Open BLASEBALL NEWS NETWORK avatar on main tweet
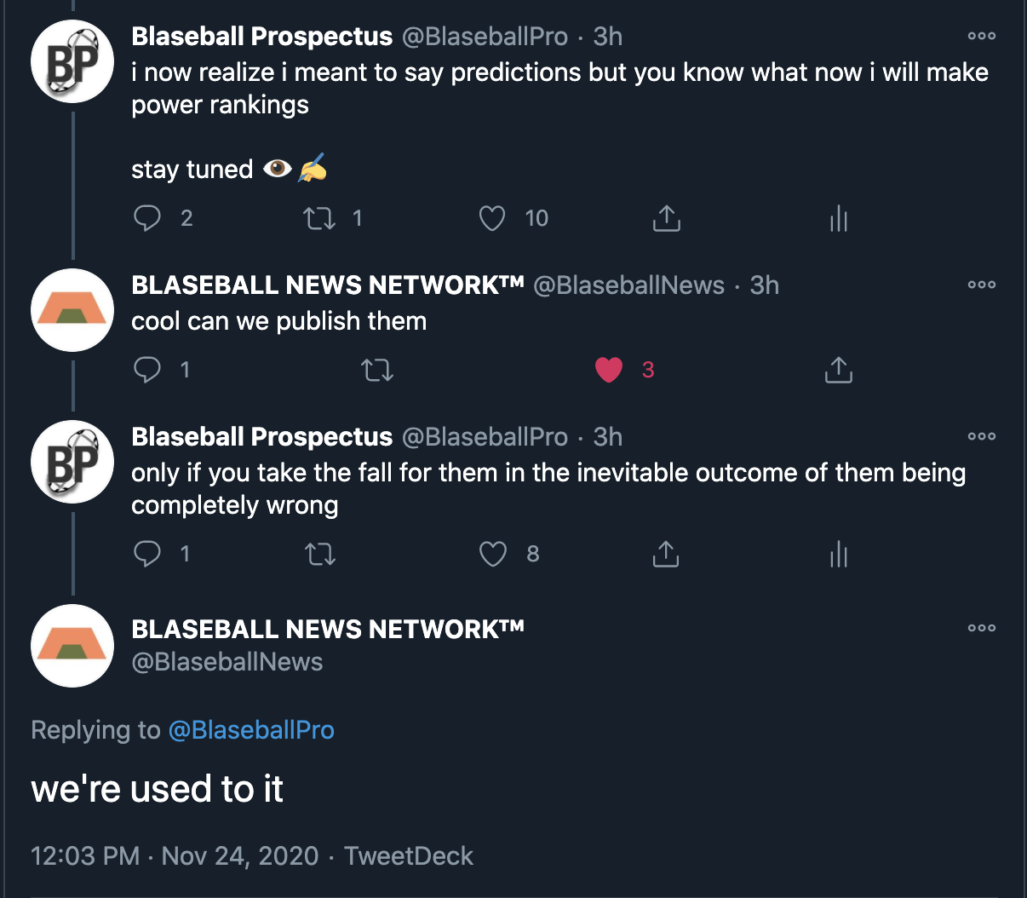 72,645
